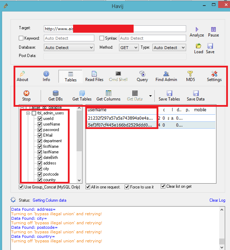
Task: Open the MD5 cracker tool
Action: coord(190,76)
